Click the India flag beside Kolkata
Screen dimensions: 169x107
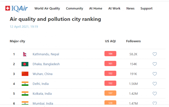pos(25,93)
